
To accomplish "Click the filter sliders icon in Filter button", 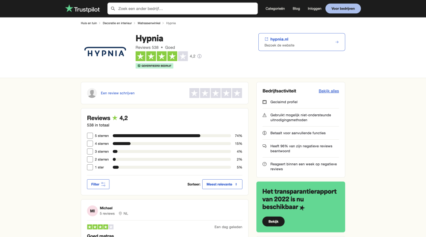I will tap(103, 184).
